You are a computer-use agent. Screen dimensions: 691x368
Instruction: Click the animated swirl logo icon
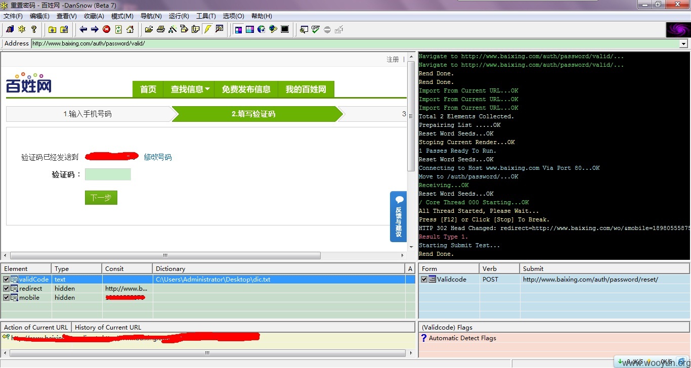point(677,30)
